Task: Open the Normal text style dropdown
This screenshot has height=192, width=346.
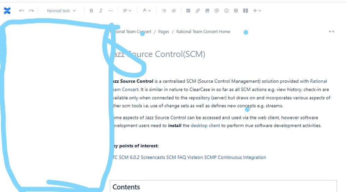Action: [61, 11]
